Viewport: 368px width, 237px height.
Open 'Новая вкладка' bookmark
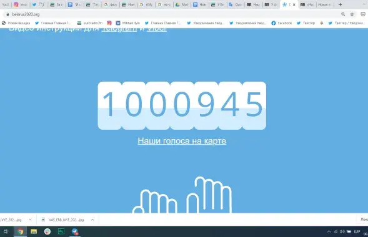pos(16,23)
